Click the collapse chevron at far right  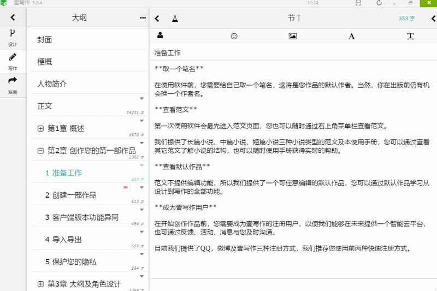pyautogui.click(x=433, y=19)
